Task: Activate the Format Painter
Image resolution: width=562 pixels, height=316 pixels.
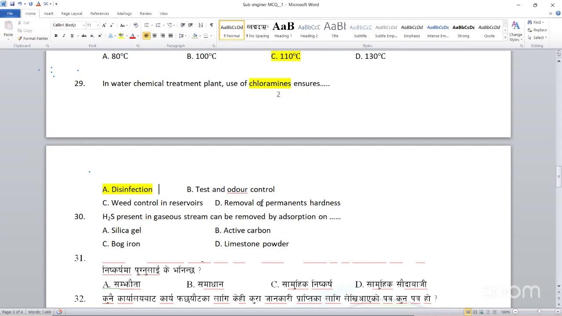Action: tap(33, 39)
